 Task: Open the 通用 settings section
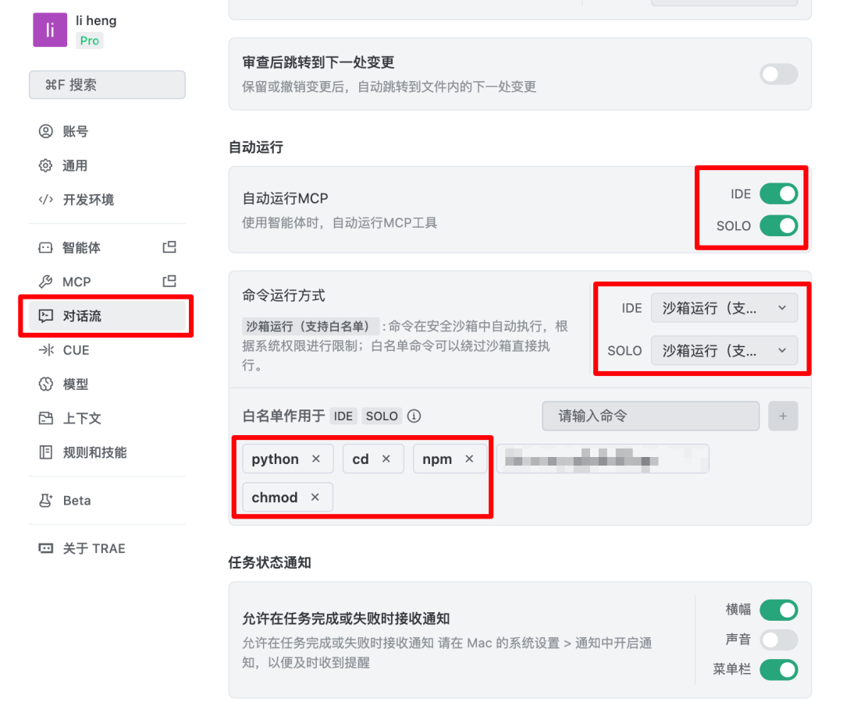coord(107,165)
